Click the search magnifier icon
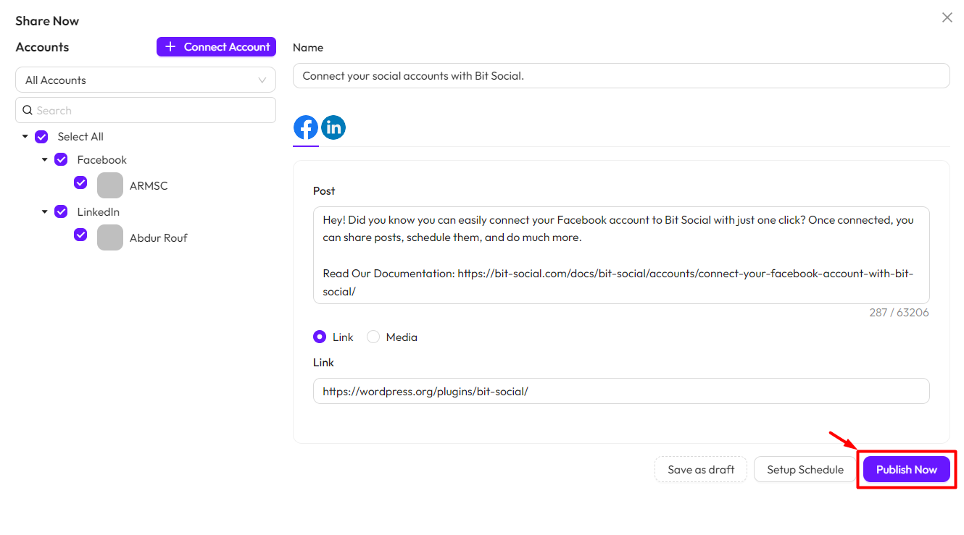This screenshot has height=535, width=964. click(28, 110)
